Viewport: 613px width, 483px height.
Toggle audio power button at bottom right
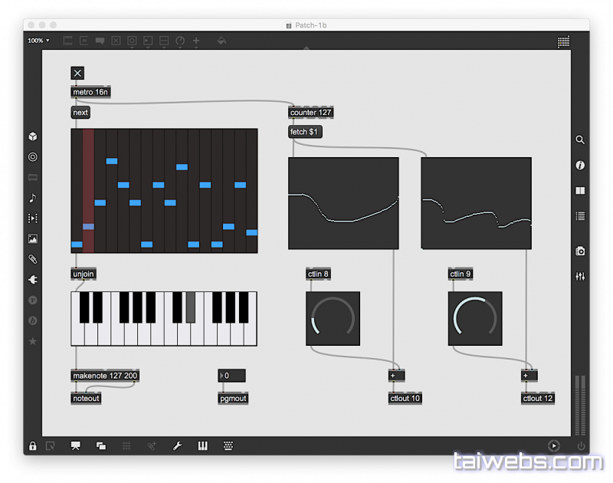point(580,445)
